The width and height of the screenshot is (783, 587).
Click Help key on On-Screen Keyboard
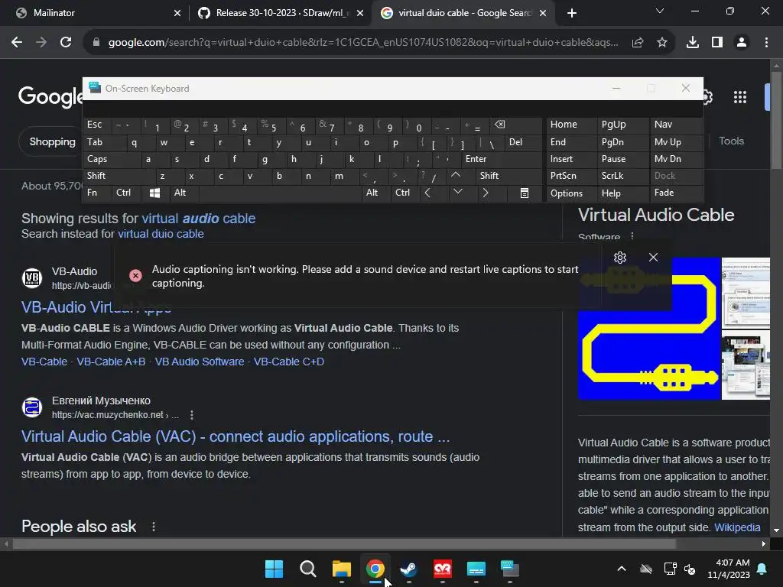622,193
